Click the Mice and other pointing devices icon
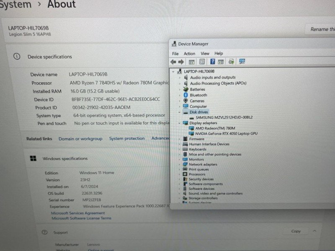The image size is (335, 251). click(185, 154)
